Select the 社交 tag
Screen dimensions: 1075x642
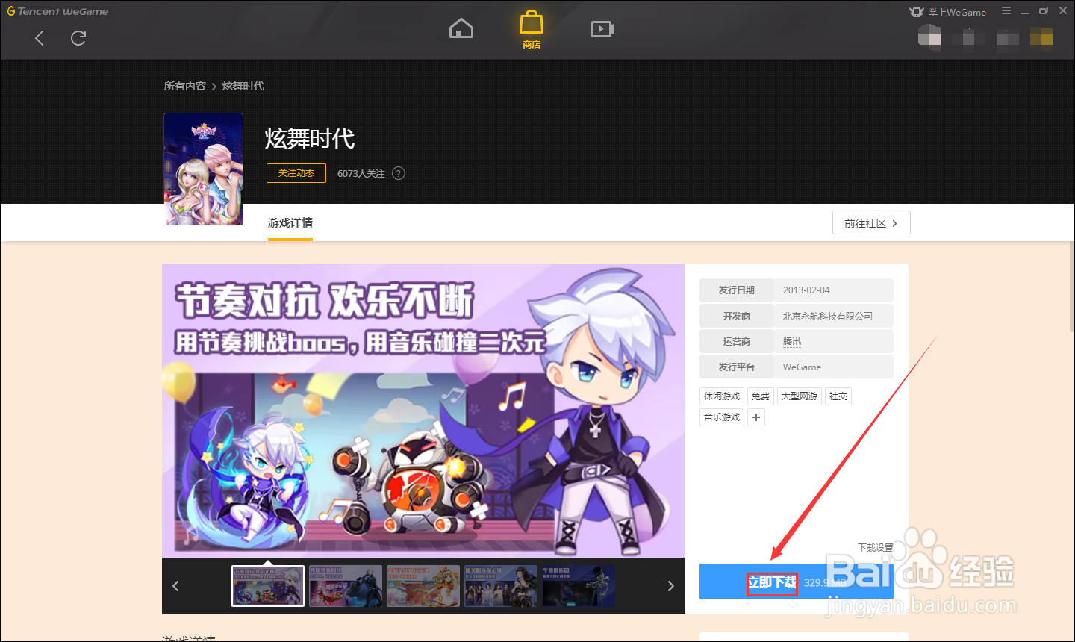click(838, 396)
